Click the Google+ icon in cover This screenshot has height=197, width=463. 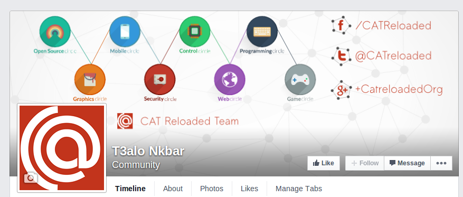click(x=341, y=90)
